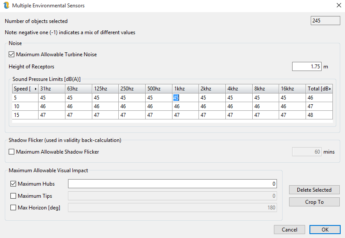Focus the Maximum Hubs value field
Viewport: 345px width, 238px height.
pyautogui.click(x=172, y=184)
